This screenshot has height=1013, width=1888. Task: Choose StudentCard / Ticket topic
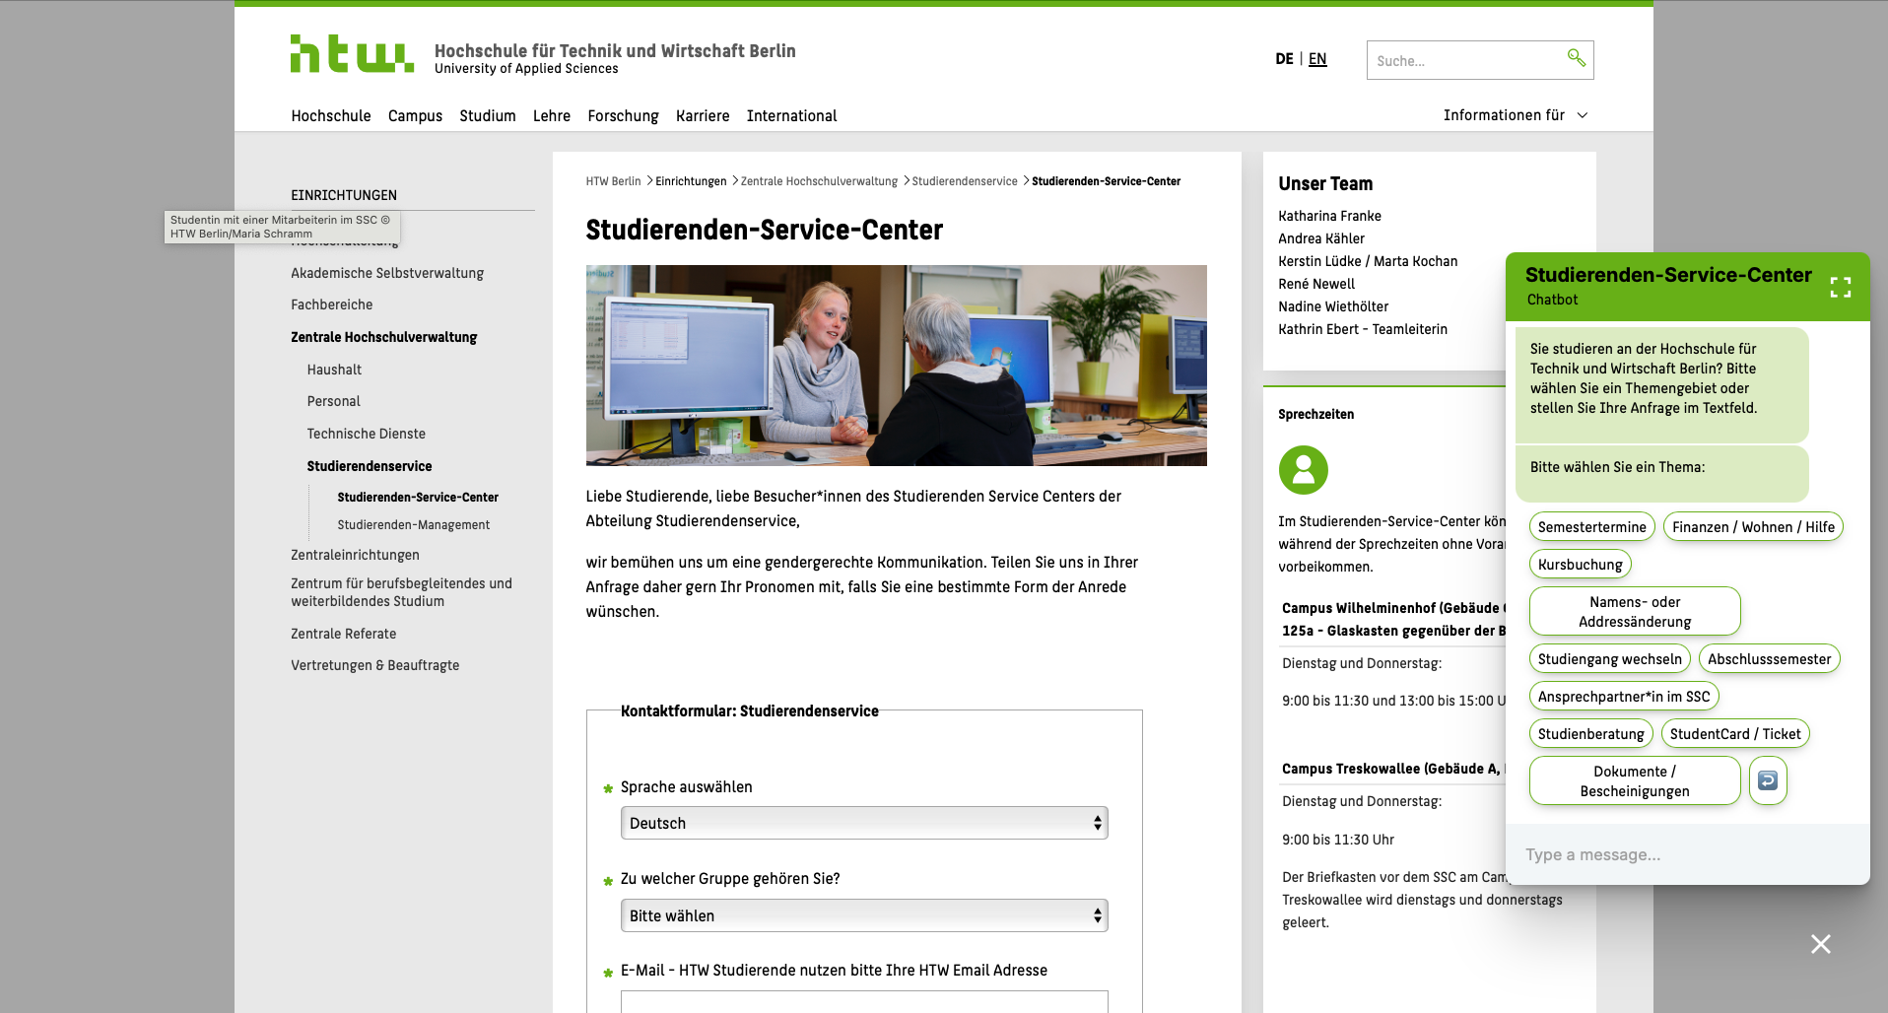pyautogui.click(x=1735, y=734)
